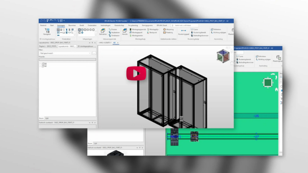Screen dimensions: 308x173
Task: Click the Waarde input field
Action: click(67, 60)
